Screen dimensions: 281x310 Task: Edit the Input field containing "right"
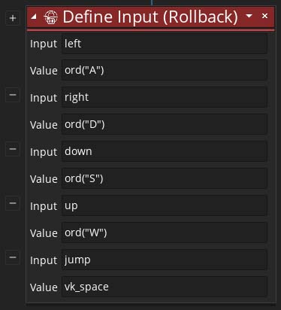165,97
